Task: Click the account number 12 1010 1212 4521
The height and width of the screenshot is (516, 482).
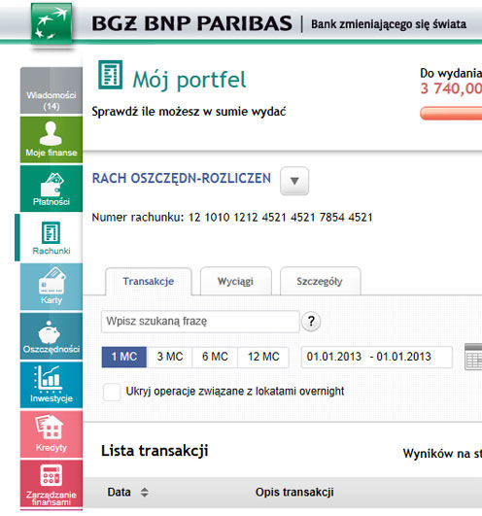Action: coord(280,218)
